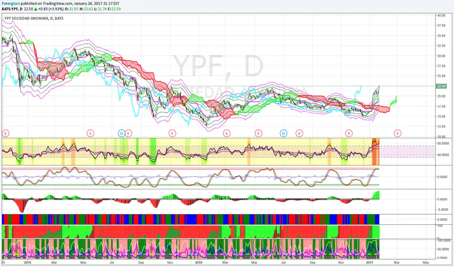
Task: Click the 35.00 price axis label
Action: (x=441, y=36)
